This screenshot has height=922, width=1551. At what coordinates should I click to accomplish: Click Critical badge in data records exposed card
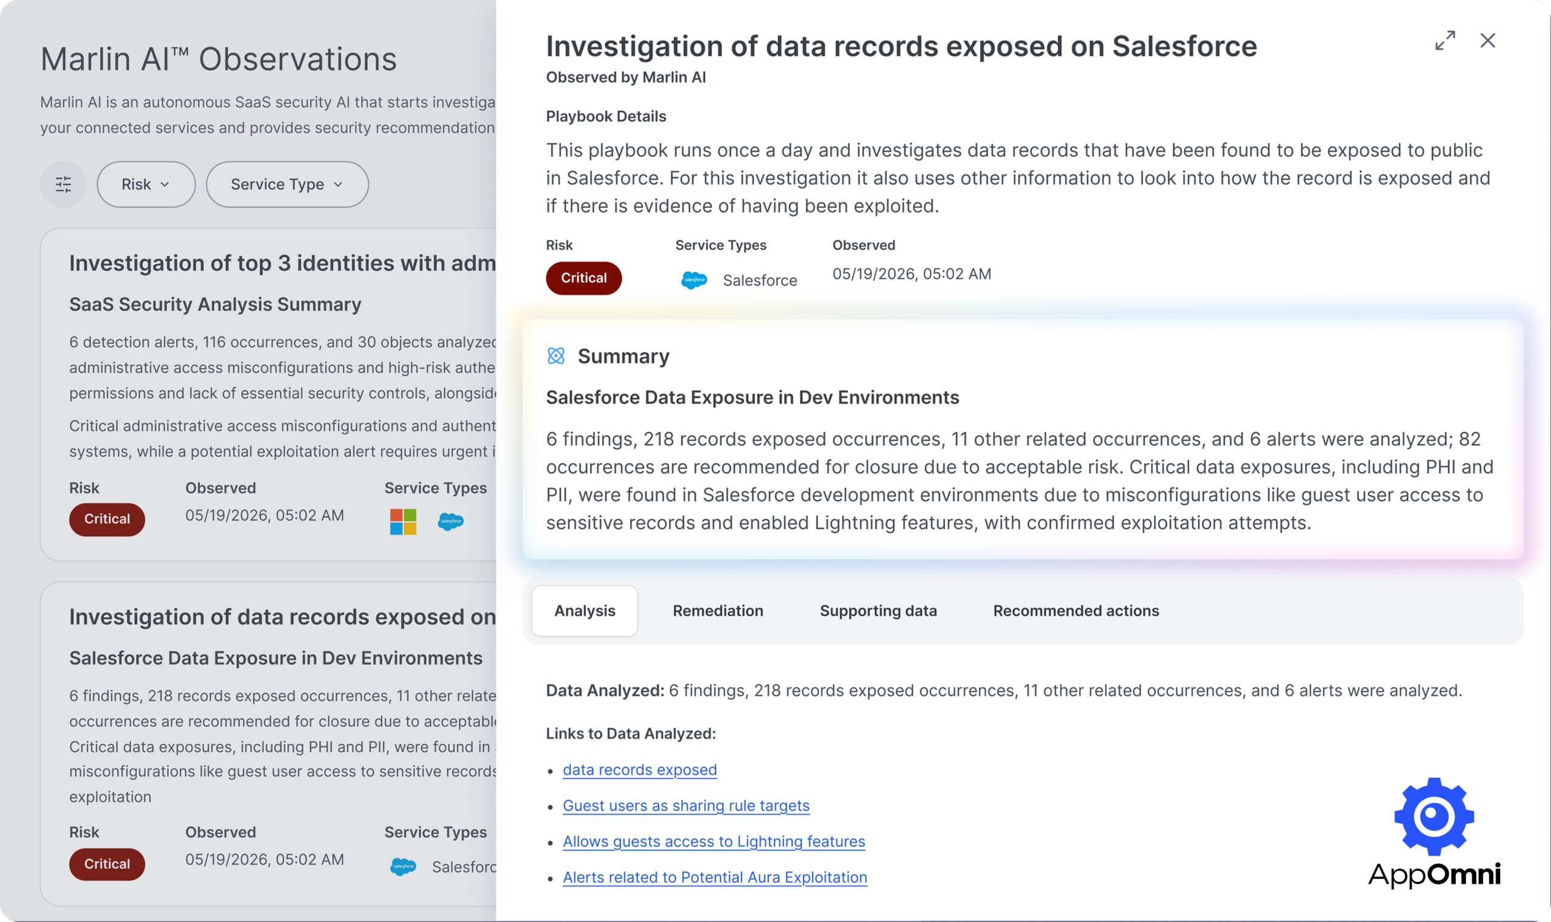pos(107,864)
